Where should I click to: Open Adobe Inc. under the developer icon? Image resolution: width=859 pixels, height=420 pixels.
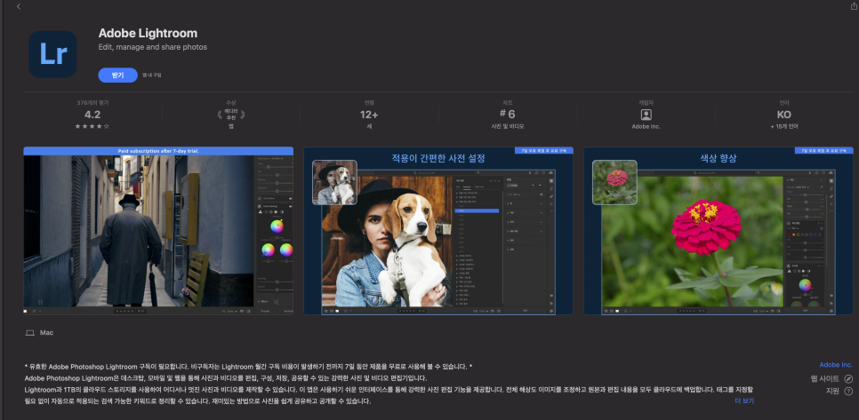pyautogui.click(x=646, y=126)
